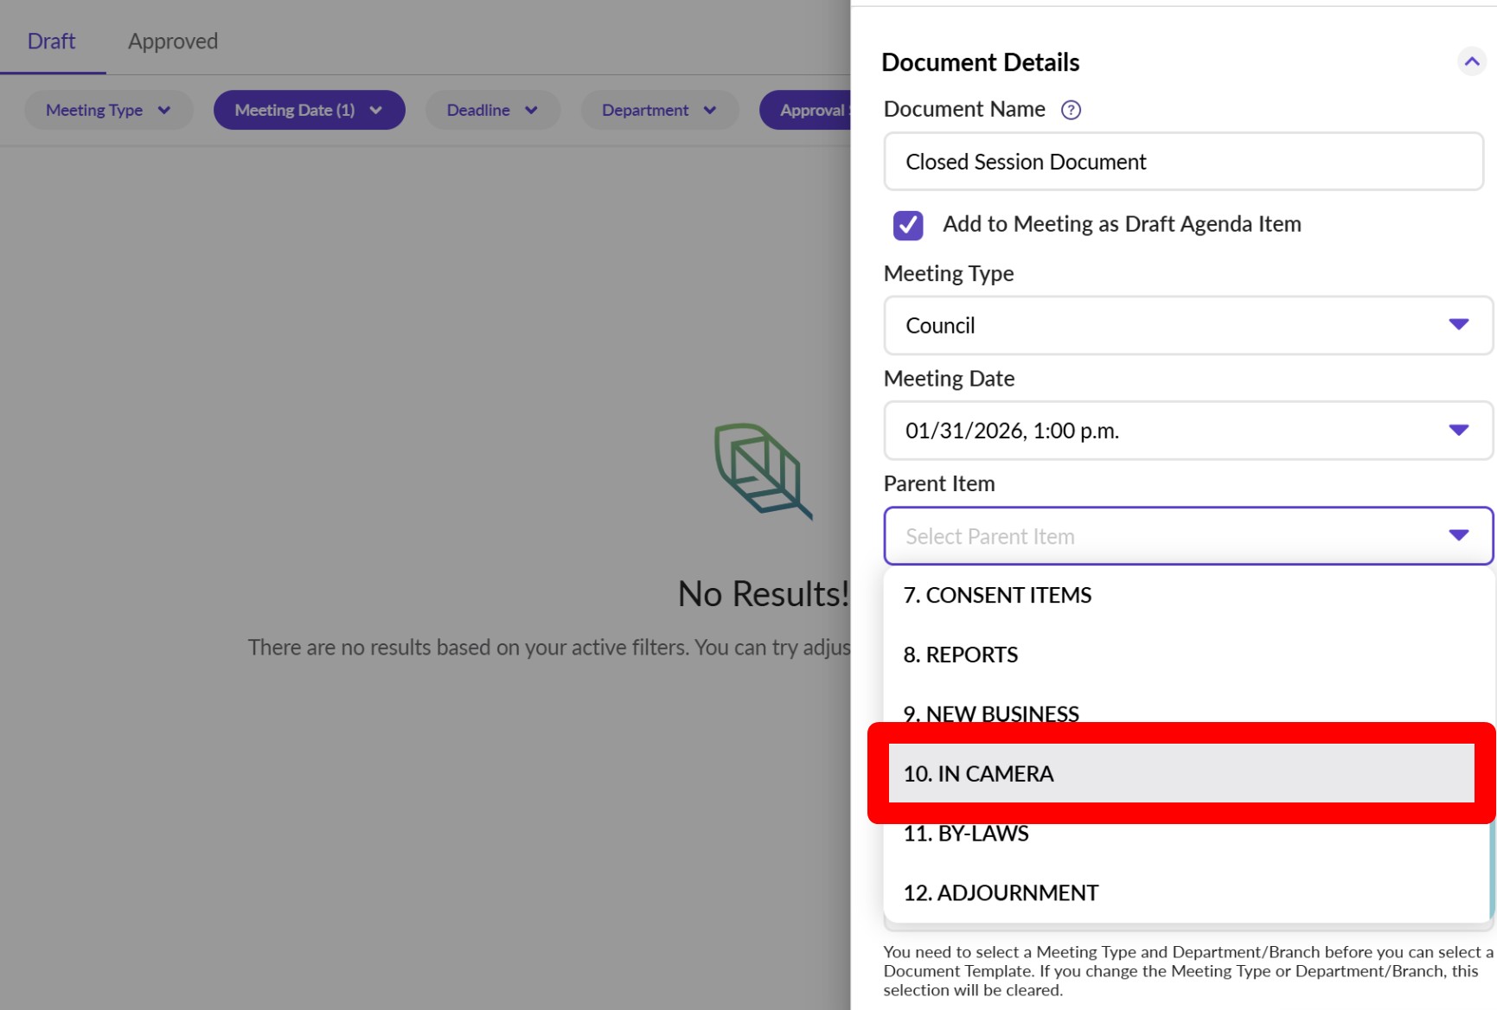1497x1010 pixels.
Task: Uncheck Add to Meeting as Draft Agenda Item
Action: (908, 225)
